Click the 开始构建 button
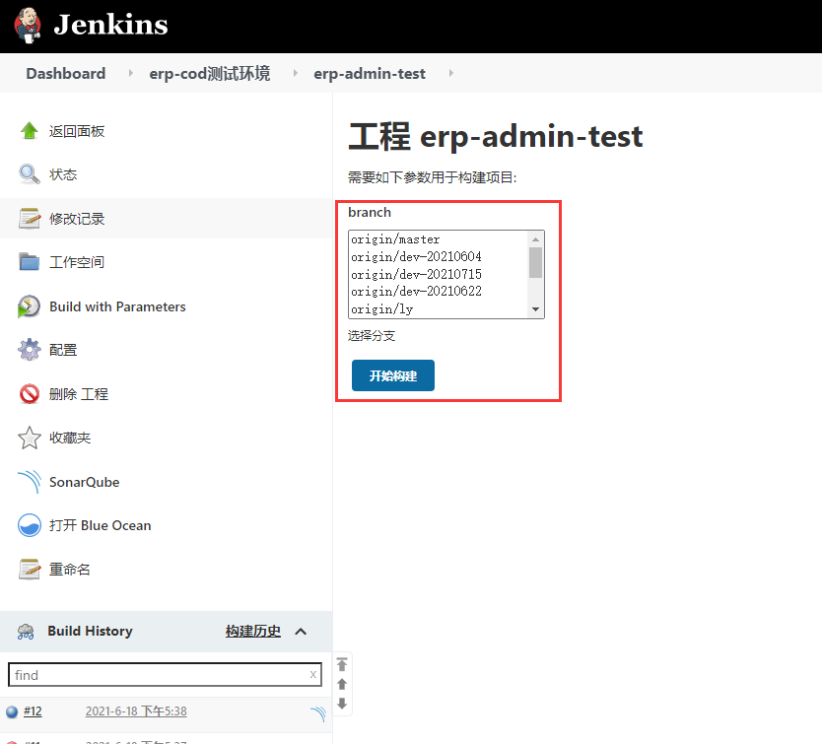822x744 pixels. tap(393, 375)
